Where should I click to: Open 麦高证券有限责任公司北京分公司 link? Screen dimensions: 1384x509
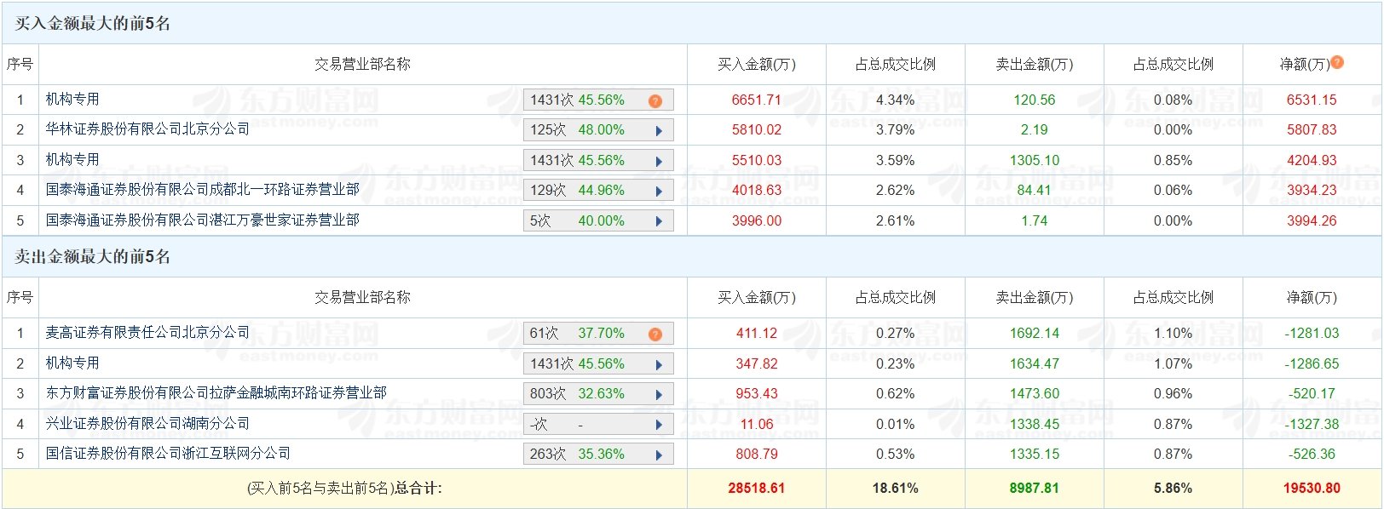[147, 332]
